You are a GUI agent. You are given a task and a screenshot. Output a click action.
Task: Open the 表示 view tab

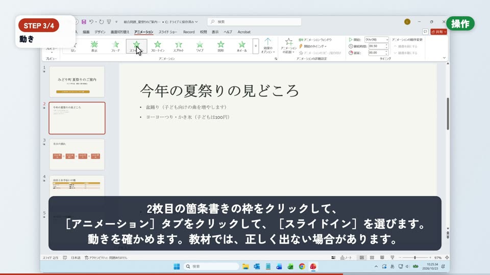click(215, 32)
